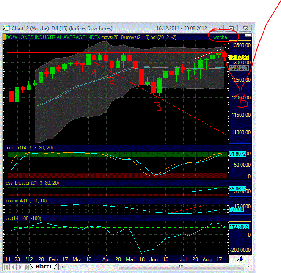Click the blue marker icon beside date axis
Image resolution: width=281 pixels, height=273 pixels.
point(240,259)
